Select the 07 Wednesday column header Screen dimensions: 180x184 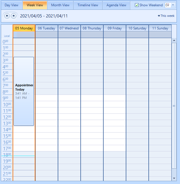tap(69, 28)
